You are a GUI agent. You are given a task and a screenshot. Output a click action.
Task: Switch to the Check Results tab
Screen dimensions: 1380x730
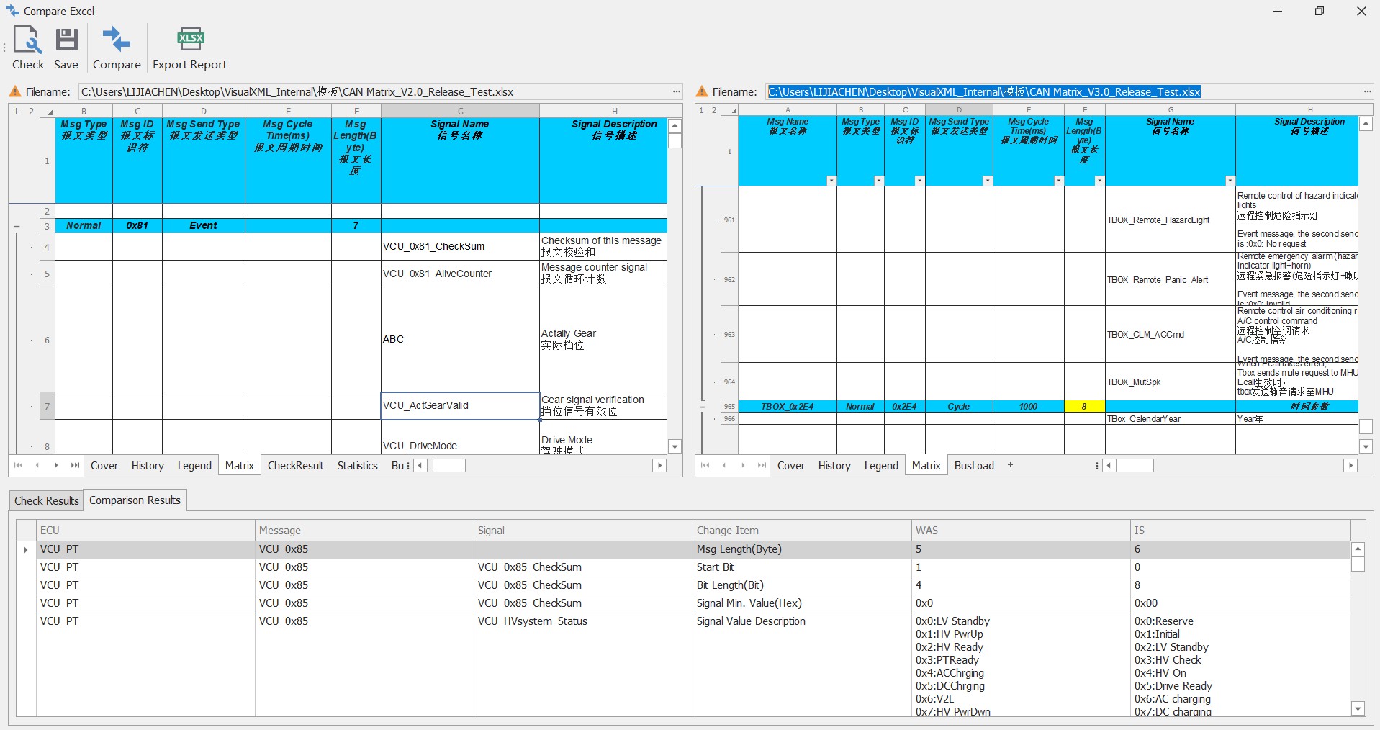[x=46, y=500]
